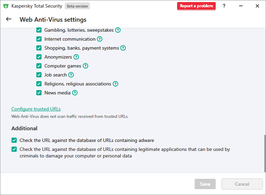Open help tooltip for Internet communication
Viewport: 266px width, 195px height.
point(100,39)
